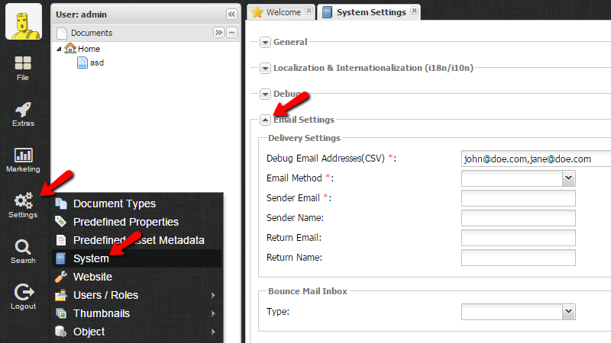This screenshot has width=611, height=343.
Task: Open the Marketing chart menu
Action: (x=23, y=160)
